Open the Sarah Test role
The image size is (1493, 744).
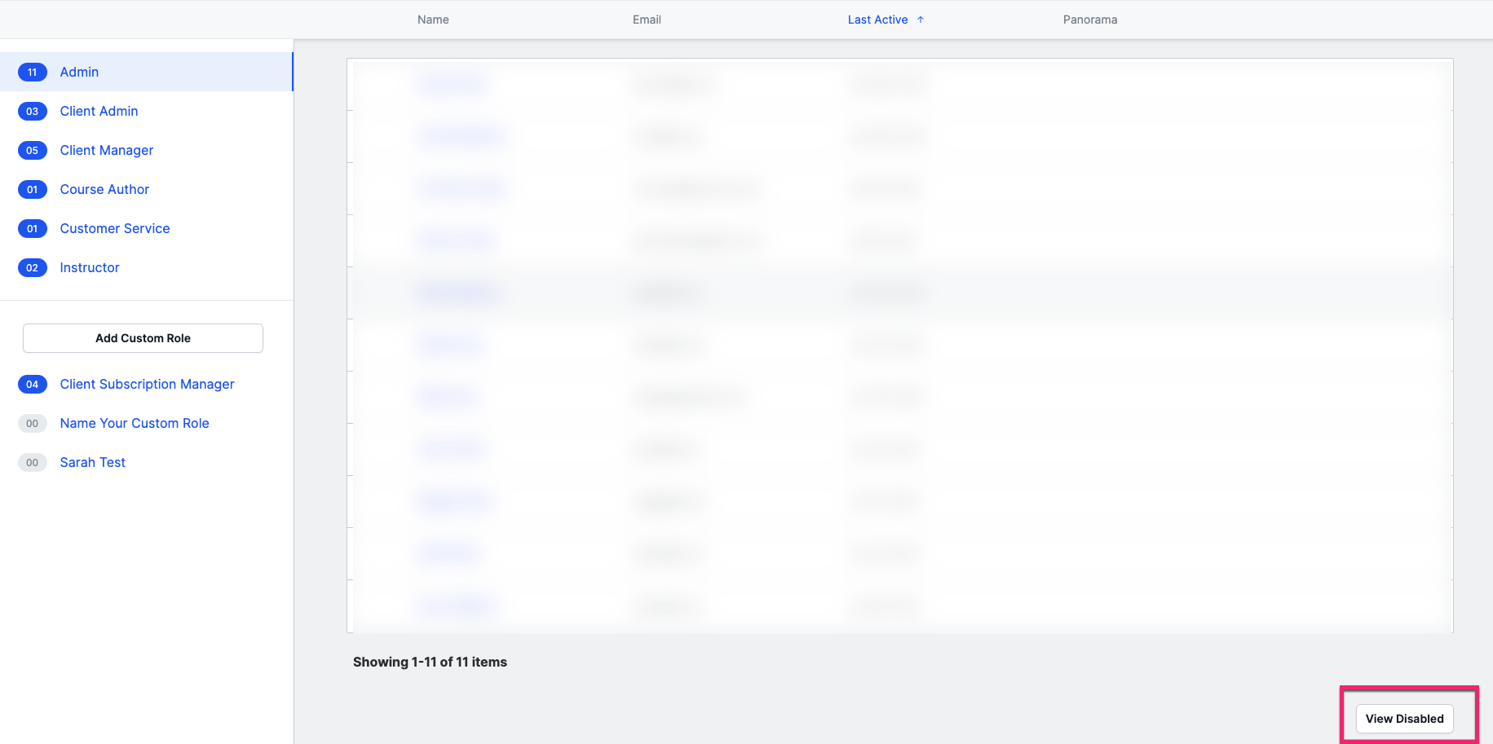[93, 462]
